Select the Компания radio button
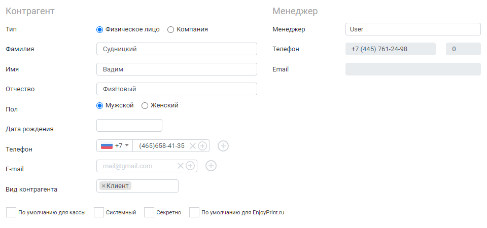The width and height of the screenshot is (487, 228). [x=170, y=30]
